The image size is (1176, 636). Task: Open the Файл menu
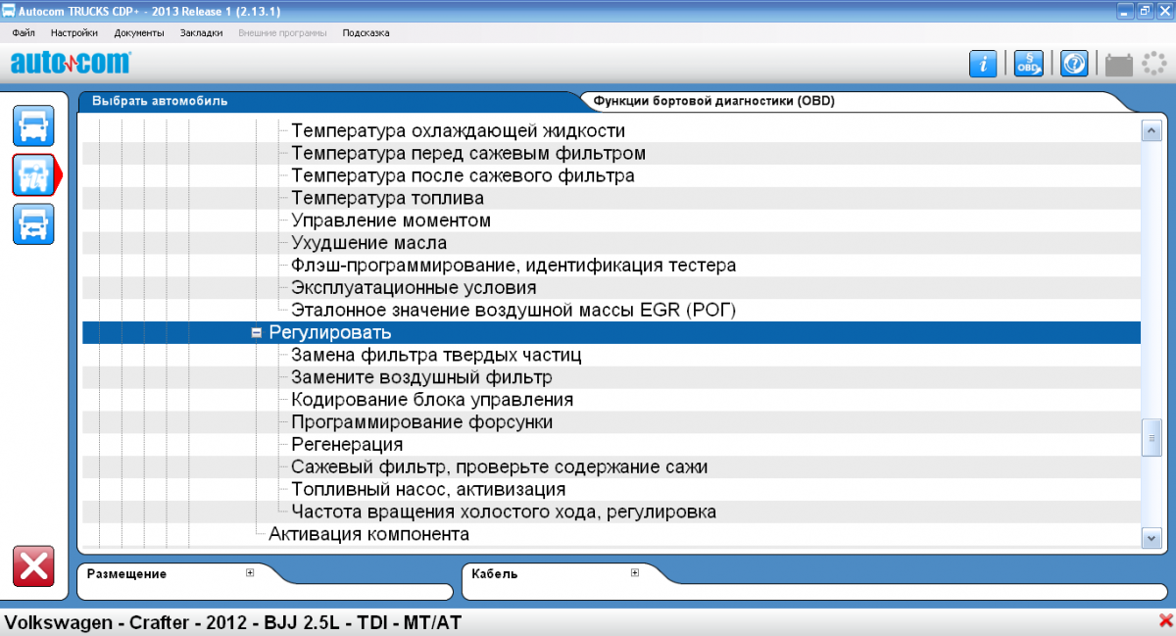click(24, 32)
